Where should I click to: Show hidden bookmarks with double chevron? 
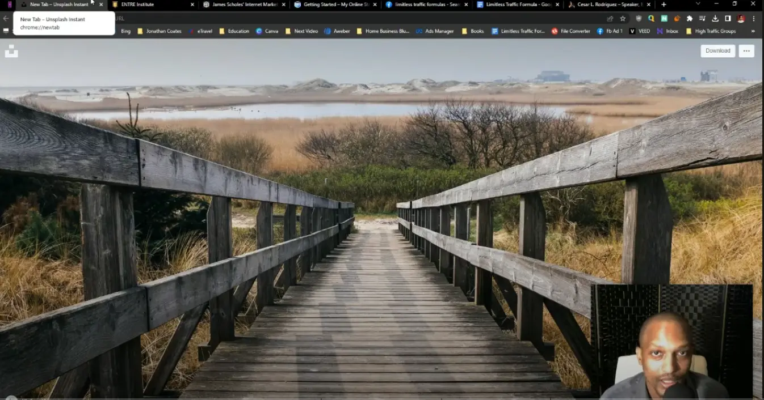[x=753, y=31]
